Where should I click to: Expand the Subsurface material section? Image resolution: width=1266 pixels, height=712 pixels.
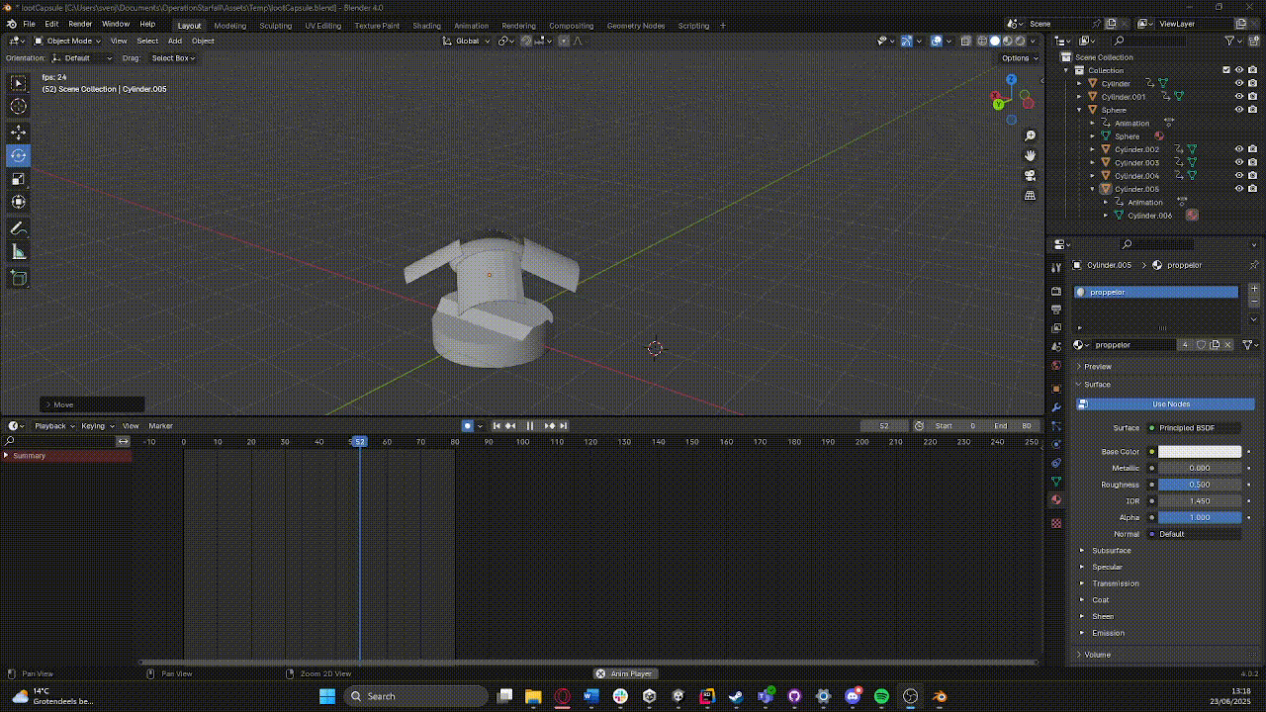point(1111,551)
